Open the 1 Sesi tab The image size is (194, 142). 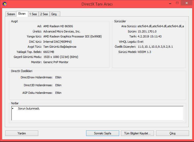point(33,14)
